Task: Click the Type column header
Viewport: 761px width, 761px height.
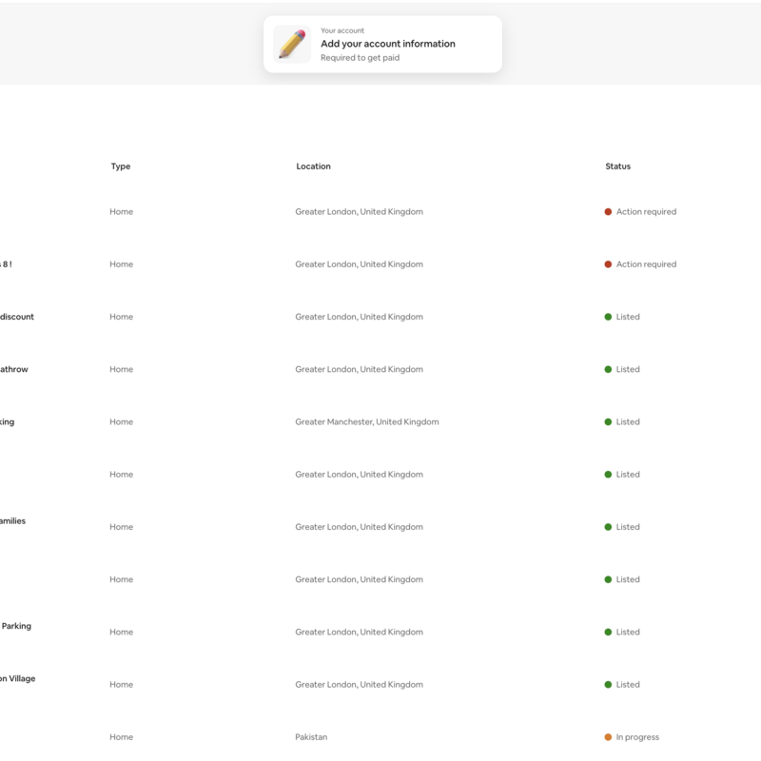Action: (x=121, y=166)
